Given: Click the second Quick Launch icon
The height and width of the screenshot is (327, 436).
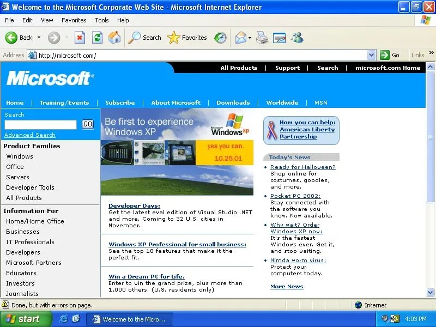Looking at the screenshot, I should [x=76, y=319].
